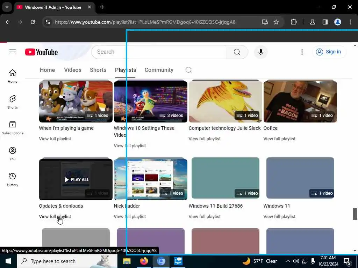
Task: Switch to the channel Home tab
Action: click(x=47, y=70)
